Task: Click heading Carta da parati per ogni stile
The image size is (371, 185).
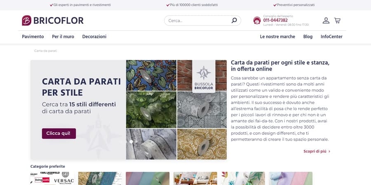Action: click(280, 66)
